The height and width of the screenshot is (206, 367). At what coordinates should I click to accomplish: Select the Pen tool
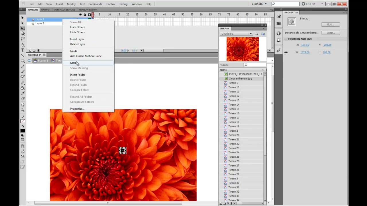[x=23, y=45]
